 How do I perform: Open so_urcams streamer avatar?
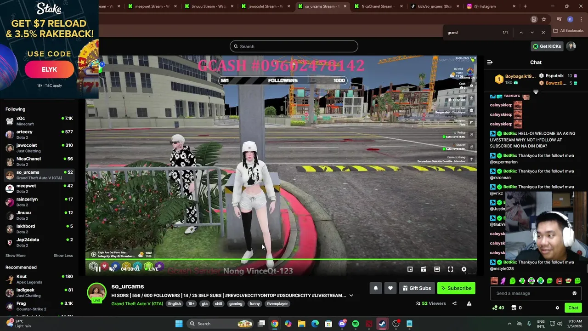click(96, 293)
